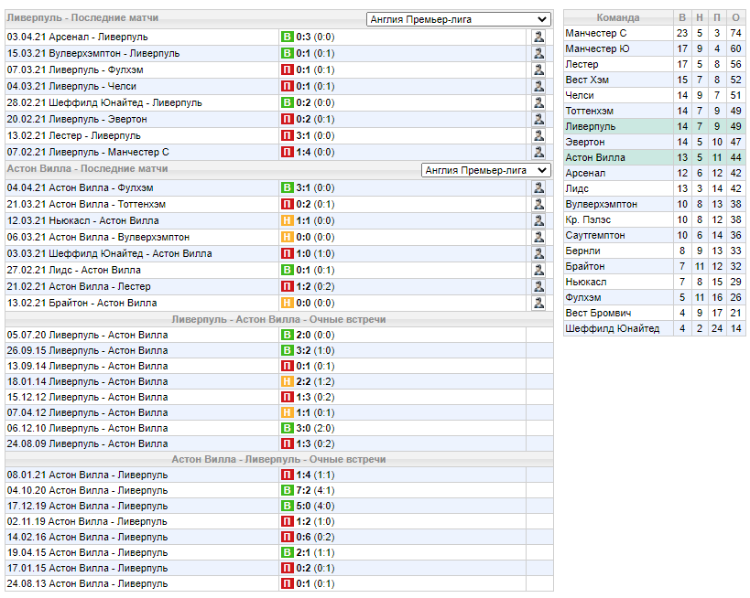750x598 pixels.
Task: Open referee icon for Ньюкасл - Астон Вилла
Action: click(538, 220)
